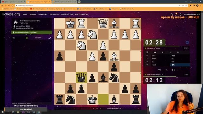Step forward one move in the move list
The image size is (203, 114).
pyautogui.click(x=170, y=52)
